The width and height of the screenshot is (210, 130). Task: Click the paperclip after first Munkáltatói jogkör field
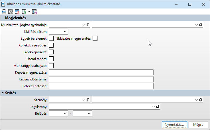[x=88, y=25]
